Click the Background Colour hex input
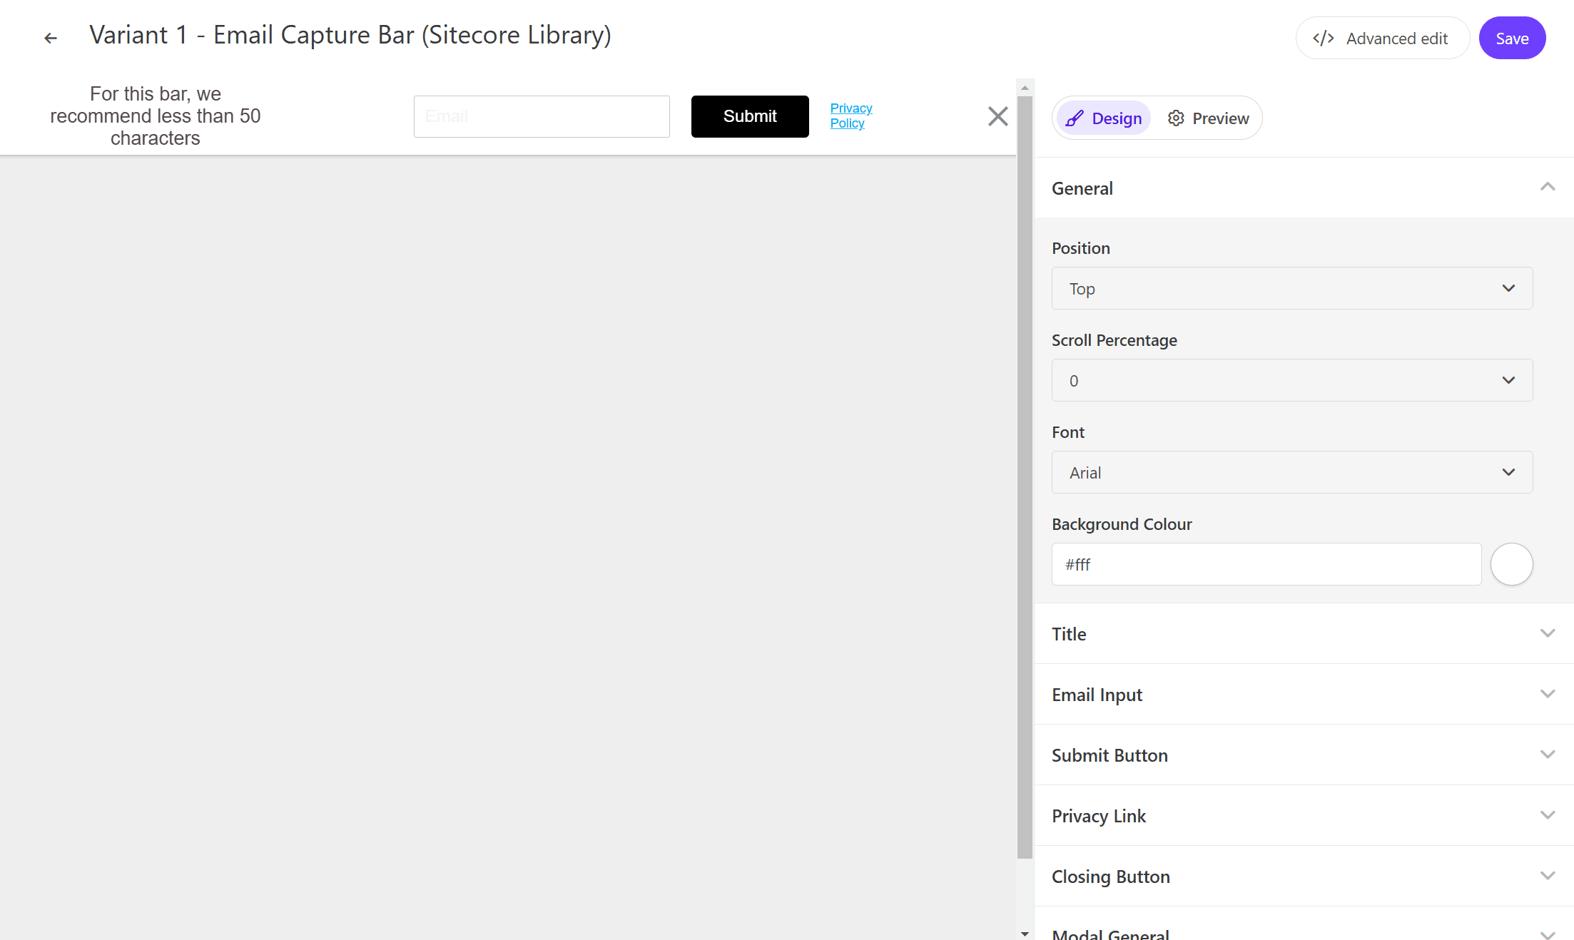Screen dimensions: 1574x940 pos(1266,565)
